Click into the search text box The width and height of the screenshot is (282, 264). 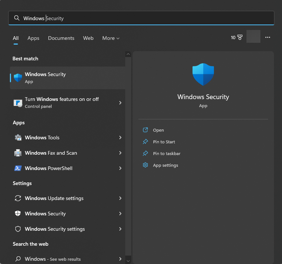pos(146,18)
